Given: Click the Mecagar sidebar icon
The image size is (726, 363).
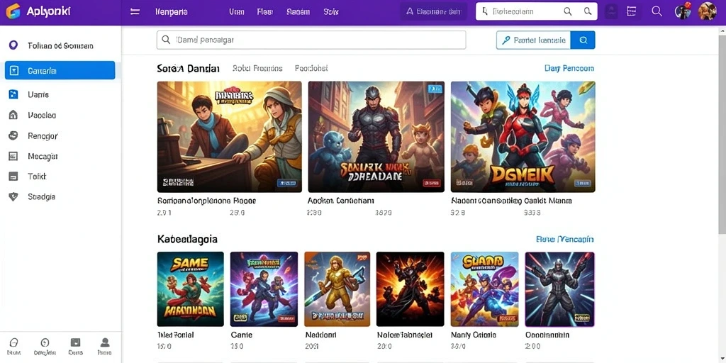Looking at the screenshot, I should click(13, 156).
